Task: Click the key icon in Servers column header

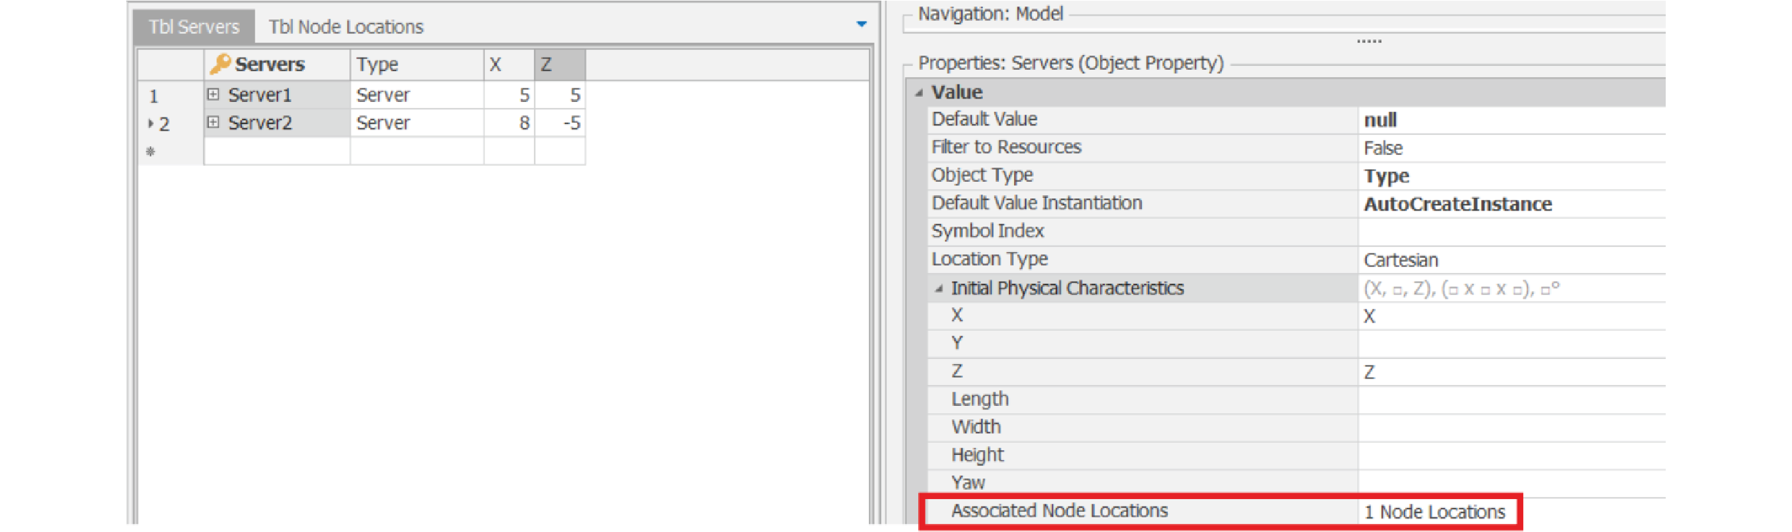Action: click(x=220, y=64)
